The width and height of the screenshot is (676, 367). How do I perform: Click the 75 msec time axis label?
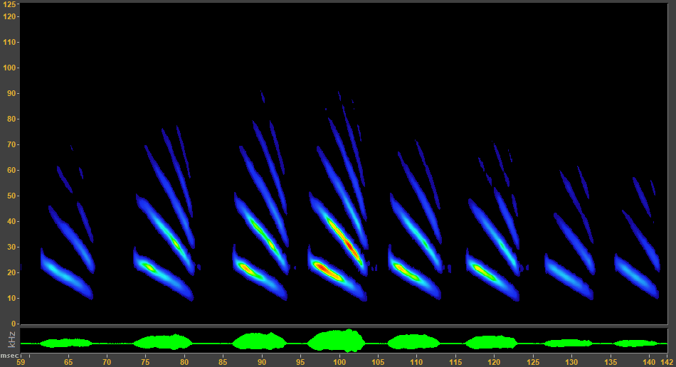pos(145,362)
